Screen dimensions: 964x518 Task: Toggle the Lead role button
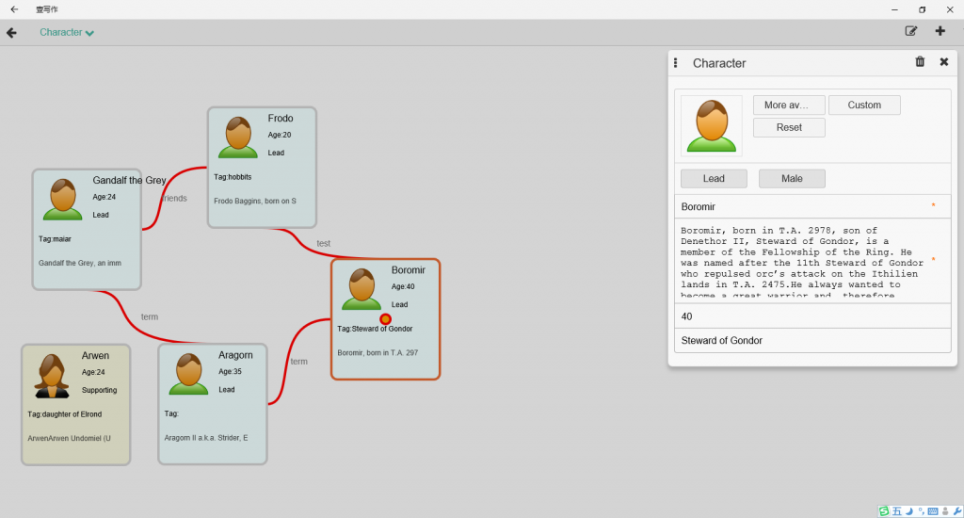[x=714, y=178]
